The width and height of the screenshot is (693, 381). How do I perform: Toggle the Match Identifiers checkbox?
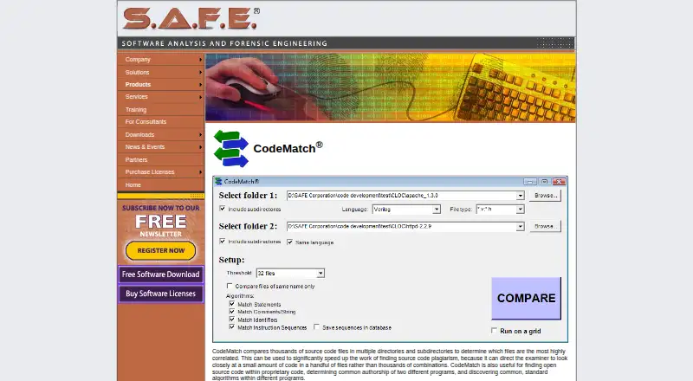pos(232,320)
